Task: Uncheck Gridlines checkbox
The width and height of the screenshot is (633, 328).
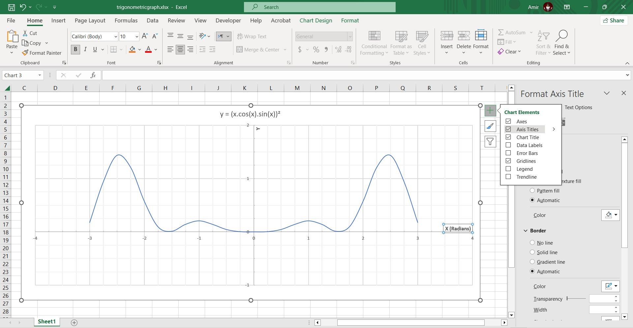Action: click(508, 161)
